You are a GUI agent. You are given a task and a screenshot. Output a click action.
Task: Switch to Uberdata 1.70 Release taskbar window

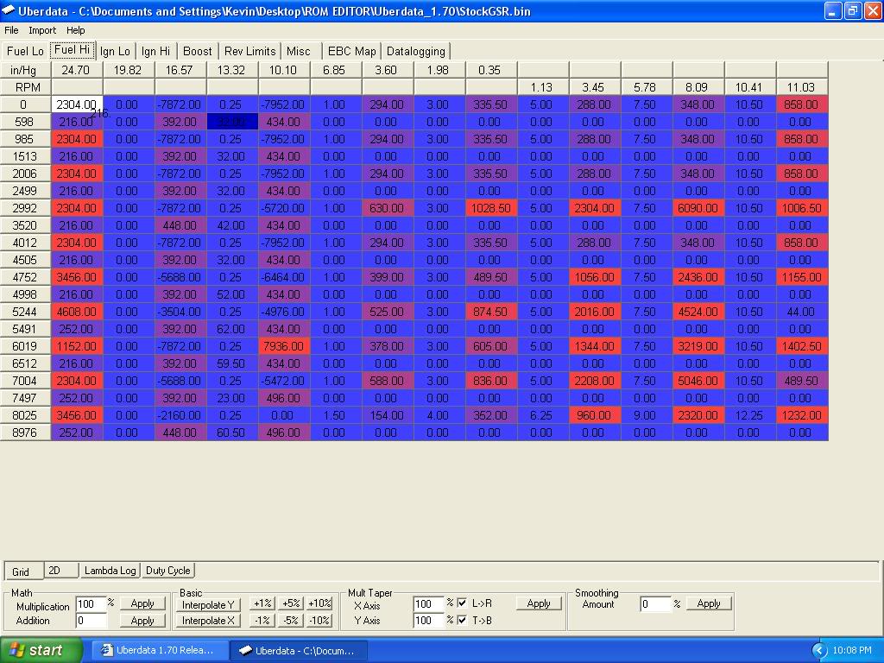pyautogui.click(x=160, y=650)
